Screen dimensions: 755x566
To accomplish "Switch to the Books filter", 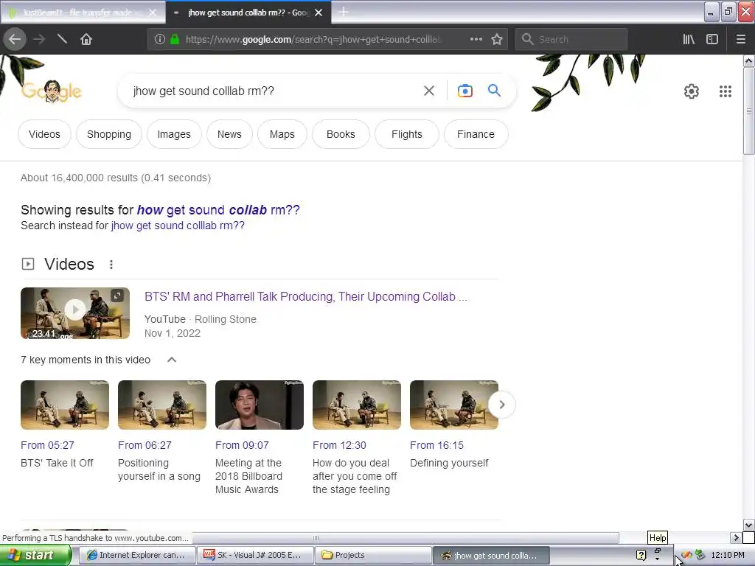I will point(341,134).
